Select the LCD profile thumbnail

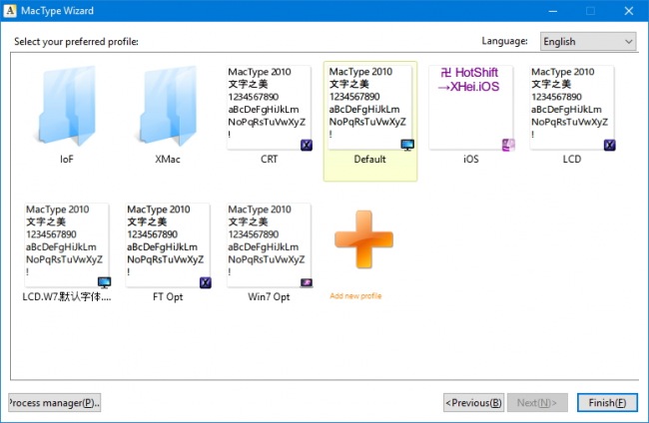pyautogui.click(x=572, y=108)
